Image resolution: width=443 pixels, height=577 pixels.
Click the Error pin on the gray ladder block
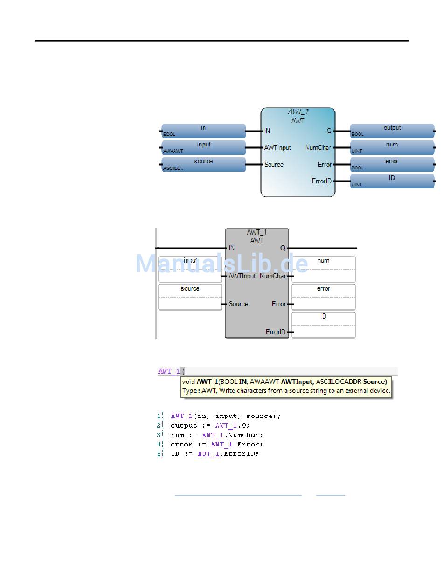(279, 304)
